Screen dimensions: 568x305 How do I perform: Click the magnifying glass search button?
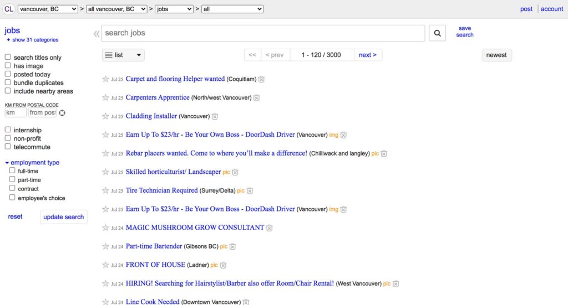[x=437, y=33]
